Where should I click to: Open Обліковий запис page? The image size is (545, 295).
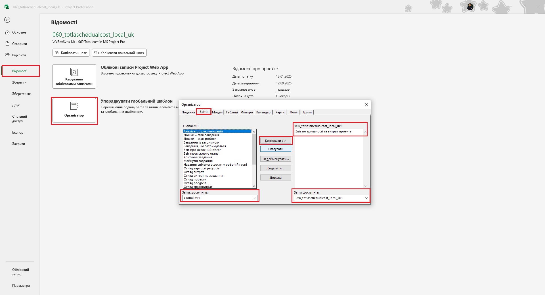click(20, 272)
